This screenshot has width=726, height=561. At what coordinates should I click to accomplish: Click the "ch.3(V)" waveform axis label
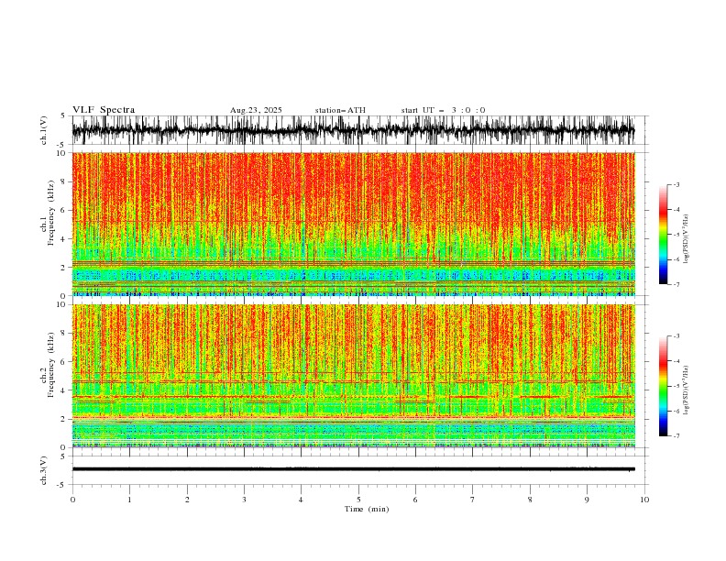point(44,470)
